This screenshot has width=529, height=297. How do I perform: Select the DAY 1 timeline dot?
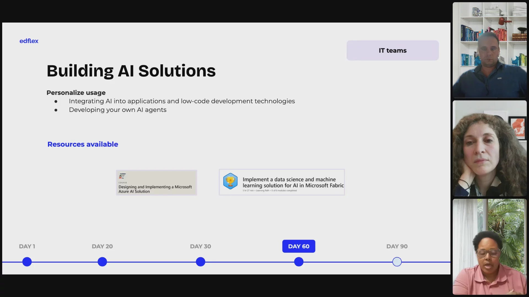click(27, 262)
